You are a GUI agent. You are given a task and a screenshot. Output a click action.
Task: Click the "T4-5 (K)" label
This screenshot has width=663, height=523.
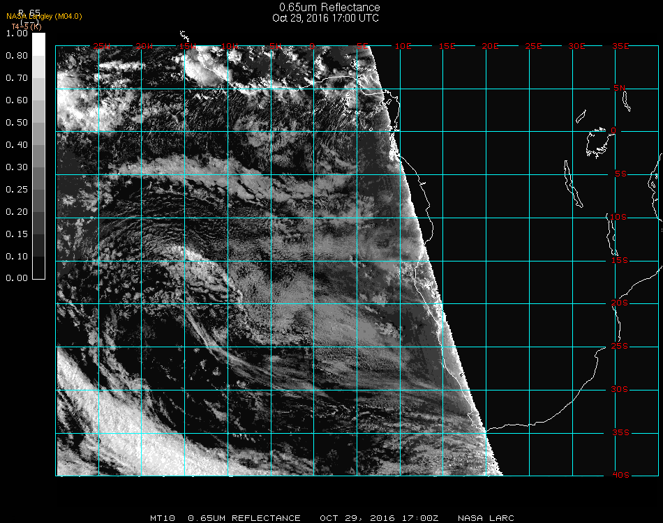(27, 26)
